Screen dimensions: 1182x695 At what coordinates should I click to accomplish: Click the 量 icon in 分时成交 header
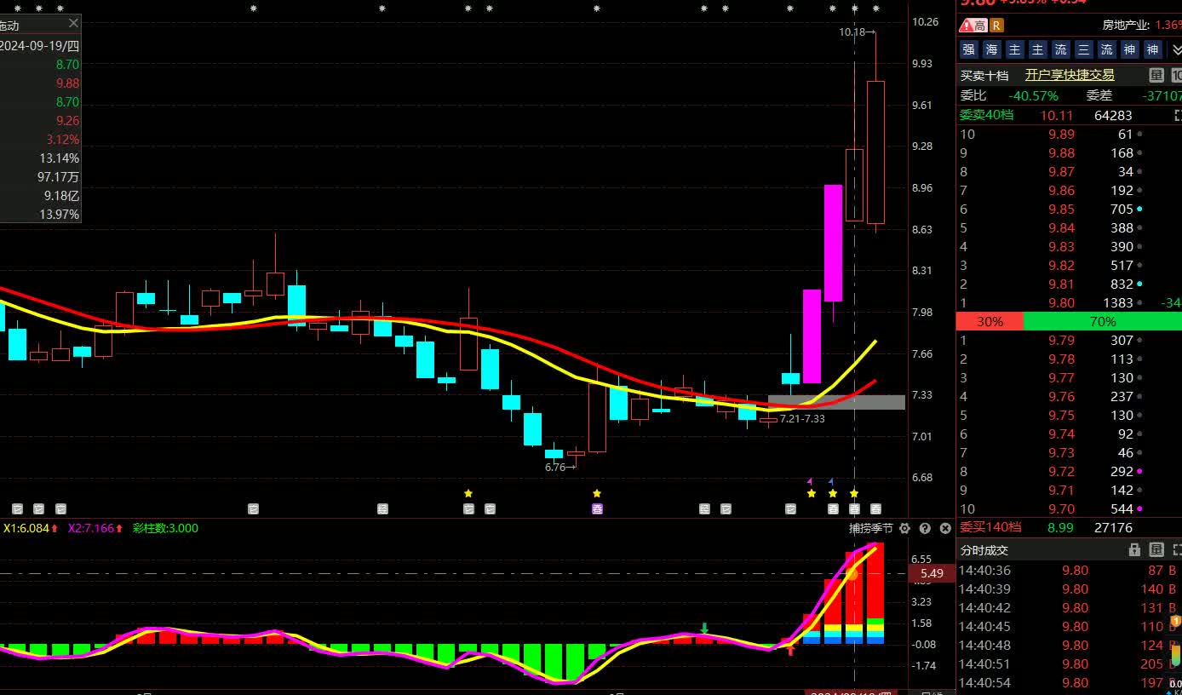1156,549
